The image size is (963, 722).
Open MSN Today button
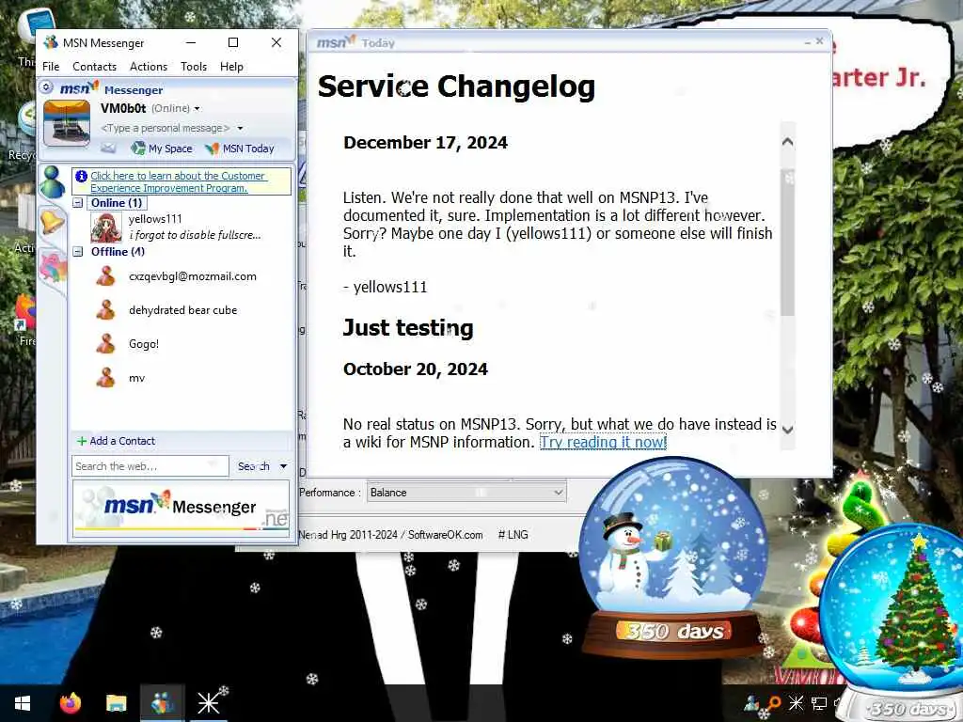(240, 148)
